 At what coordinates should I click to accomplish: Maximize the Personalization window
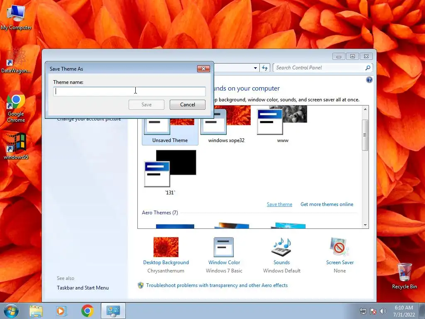[x=352, y=56]
